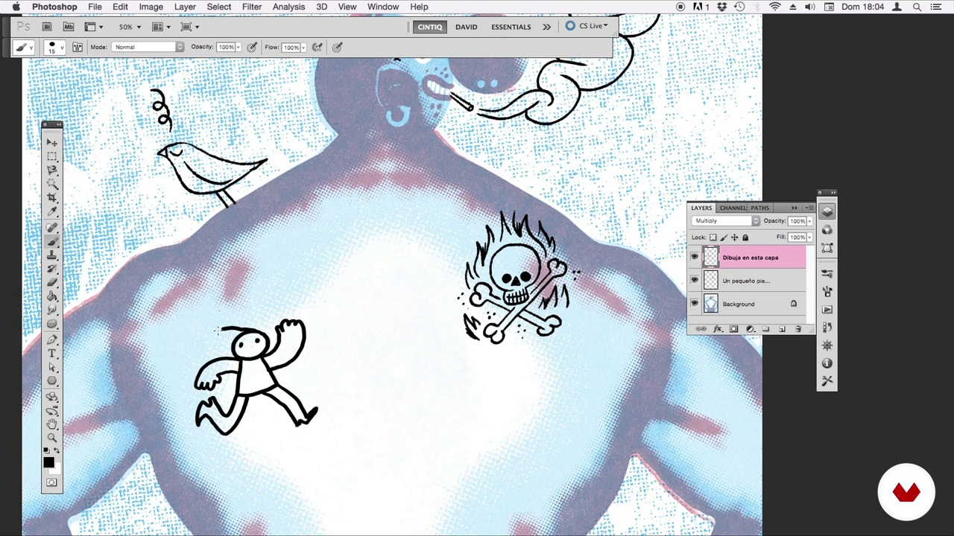Open the View Extras dropdown
Viewport: 954px width, 536px height.
[x=93, y=27]
